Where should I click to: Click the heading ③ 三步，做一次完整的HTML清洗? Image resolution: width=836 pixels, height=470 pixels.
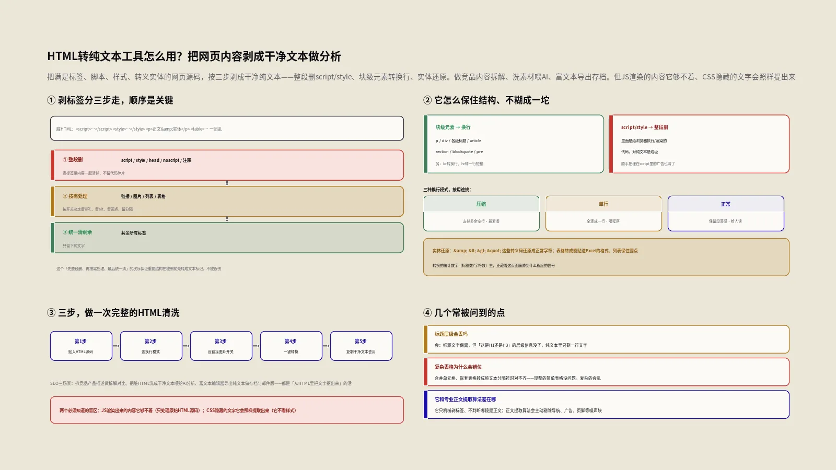[x=113, y=313]
